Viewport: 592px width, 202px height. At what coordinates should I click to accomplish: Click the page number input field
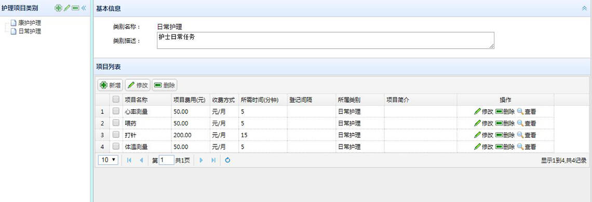167,160
